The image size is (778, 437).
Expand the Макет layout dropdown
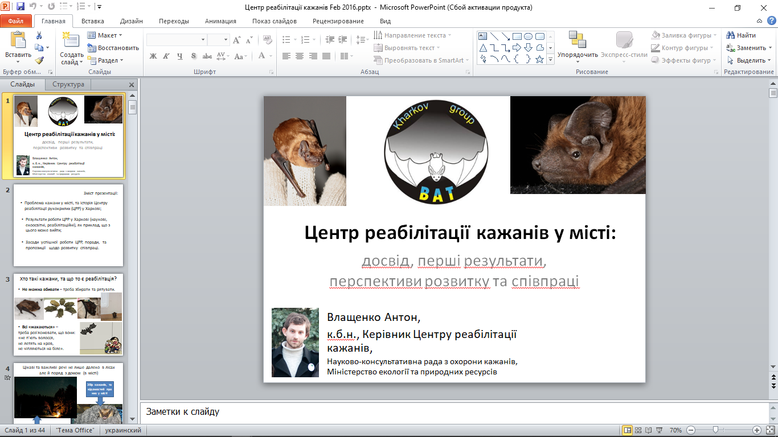coord(107,35)
